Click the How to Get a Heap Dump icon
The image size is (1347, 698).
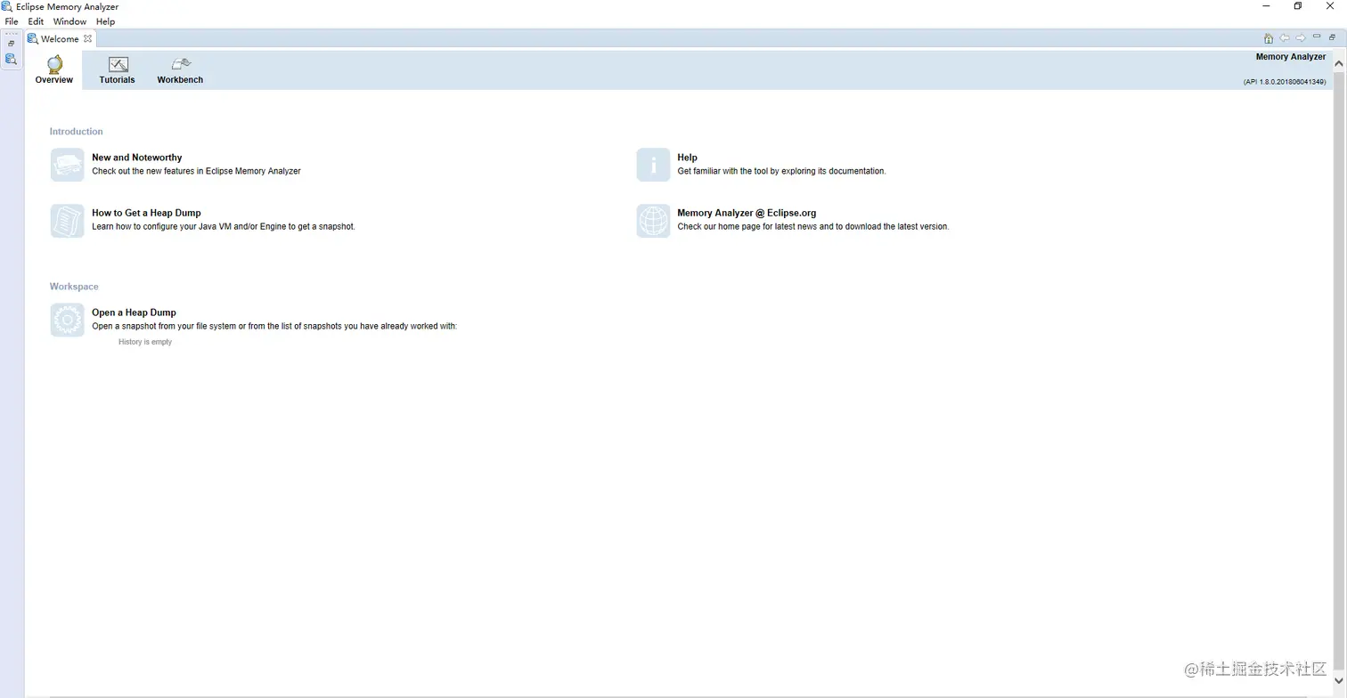tap(67, 221)
